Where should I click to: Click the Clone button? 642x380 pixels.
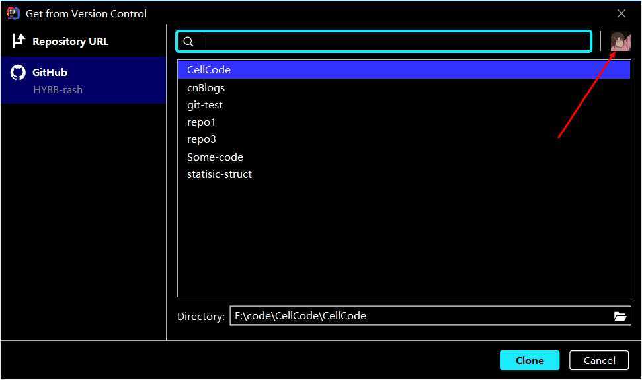pyautogui.click(x=530, y=360)
